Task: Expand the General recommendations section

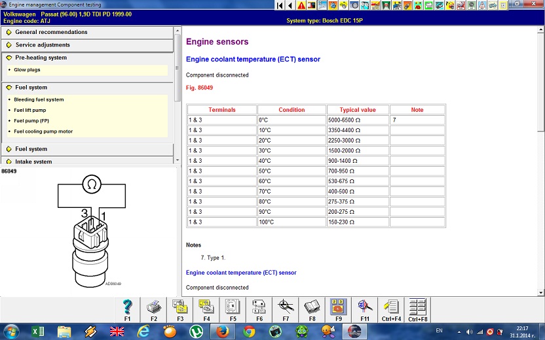Action: tap(51, 32)
